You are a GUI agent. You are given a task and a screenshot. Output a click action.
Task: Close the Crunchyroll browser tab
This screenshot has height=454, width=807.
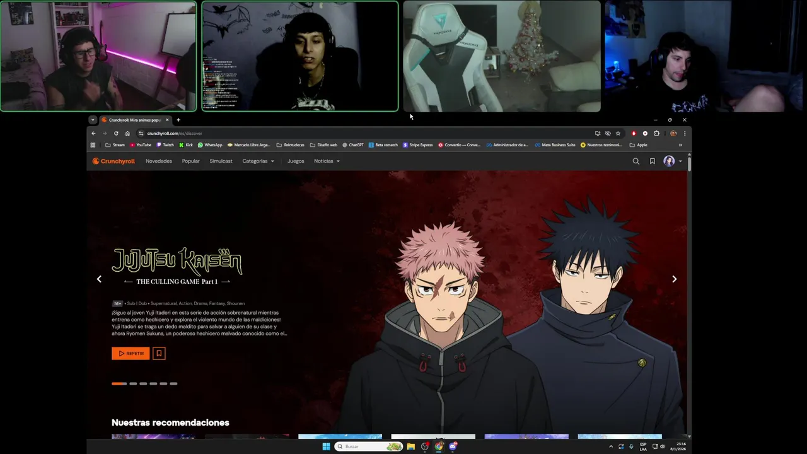[x=167, y=120]
